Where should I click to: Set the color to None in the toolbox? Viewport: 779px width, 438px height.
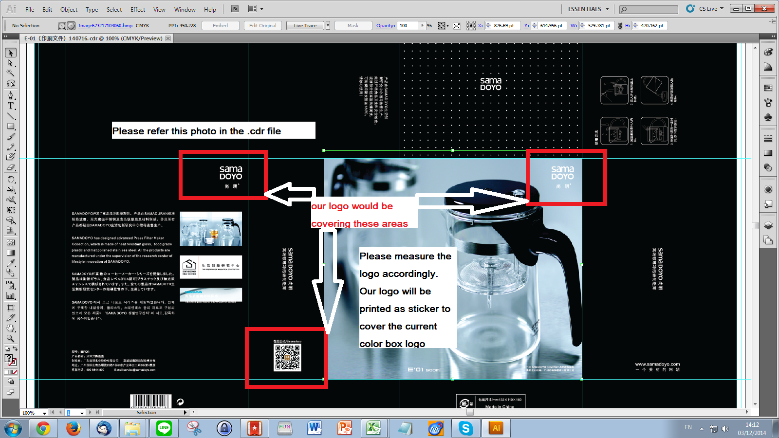pos(15,372)
